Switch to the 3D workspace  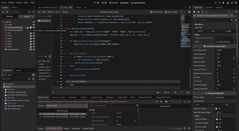104,3
